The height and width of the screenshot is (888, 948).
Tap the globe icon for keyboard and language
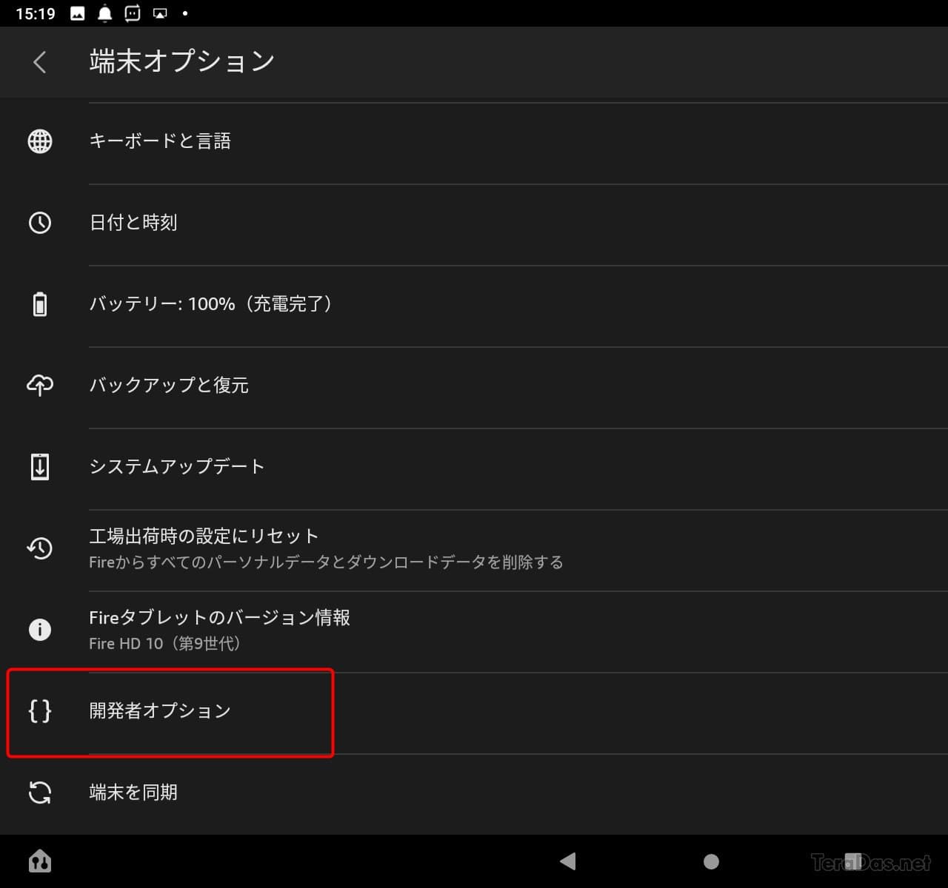[x=40, y=141]
